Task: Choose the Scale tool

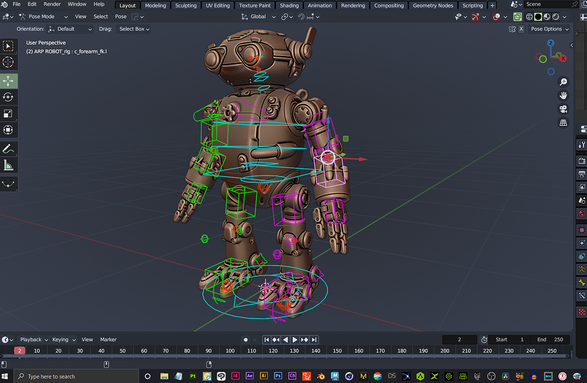Action: tap(9, 113)
